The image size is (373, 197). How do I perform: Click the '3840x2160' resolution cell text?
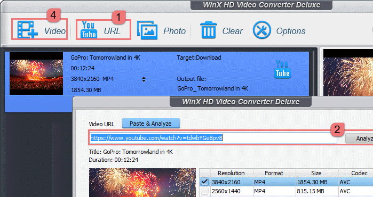point(226,182)
